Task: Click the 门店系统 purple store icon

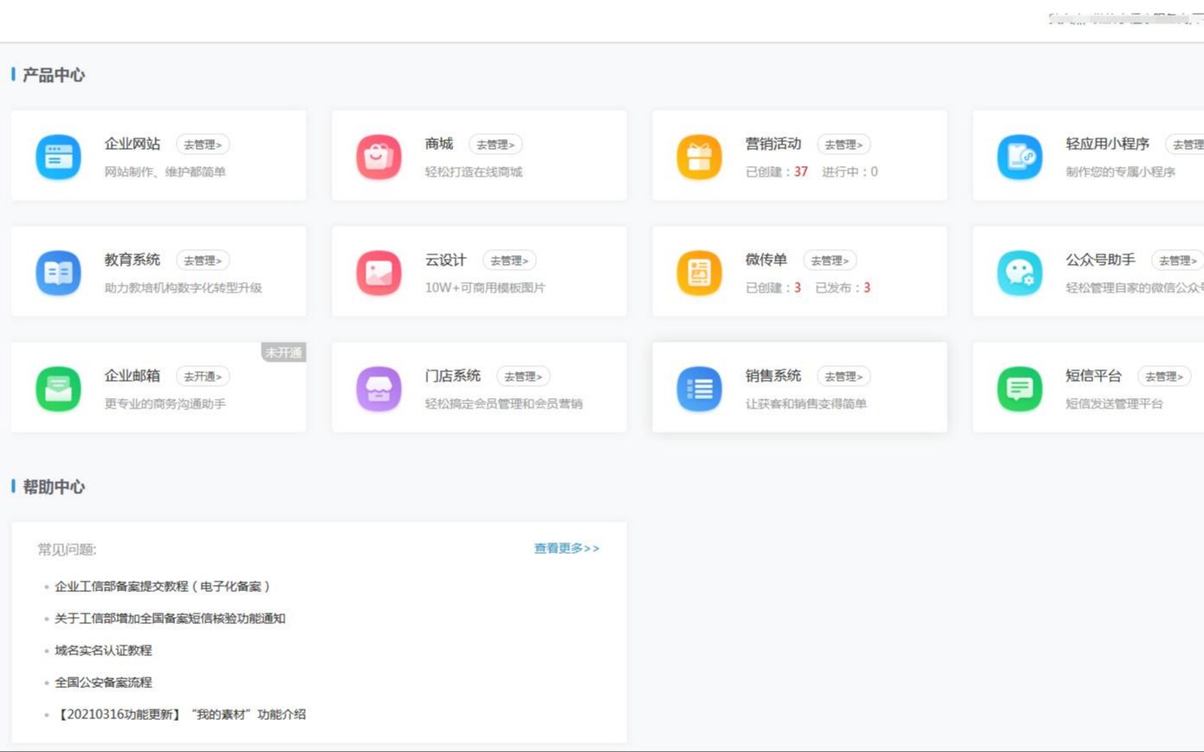Action: click(x=379, y=389)
